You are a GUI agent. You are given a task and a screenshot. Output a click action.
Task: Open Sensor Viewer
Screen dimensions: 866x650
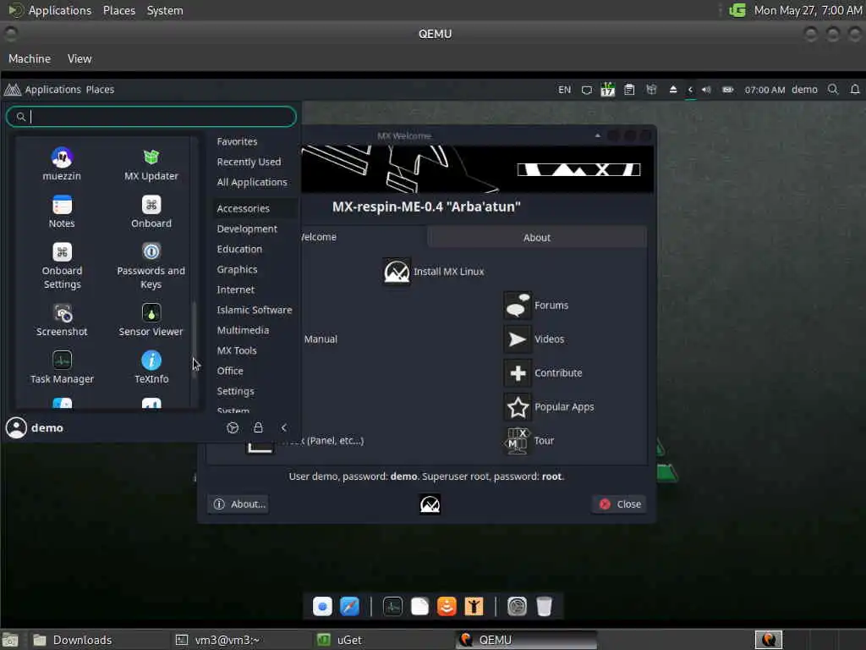pyautogui.click(x=151, y=320)
